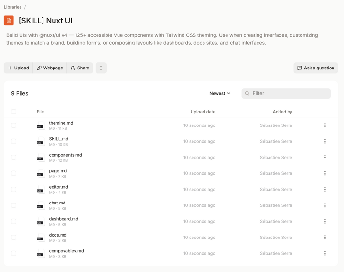
Task: Focus the Filter input field
Action: click(286, 93)
